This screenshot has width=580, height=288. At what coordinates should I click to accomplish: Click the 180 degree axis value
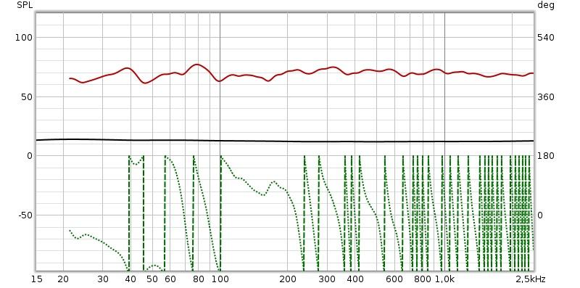pos(546,156)
